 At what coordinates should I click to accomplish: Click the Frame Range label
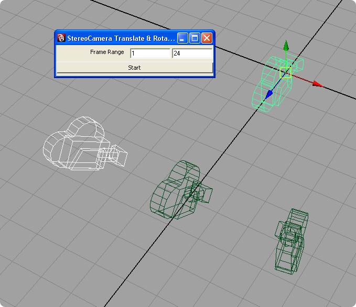pyautogui.click(x=107, y=52)
